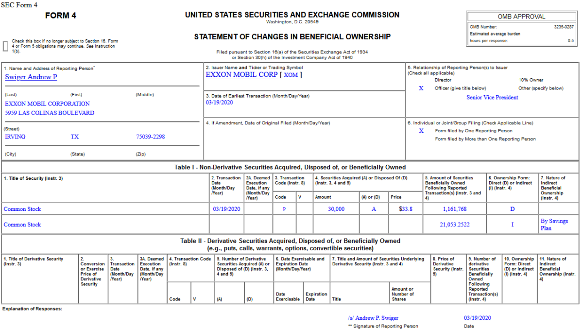Screen dimensions: 583x329
Task: Click the 'By Savings Plan' ownership nature text
Action: pyautogui.click(x=554, y=225)
